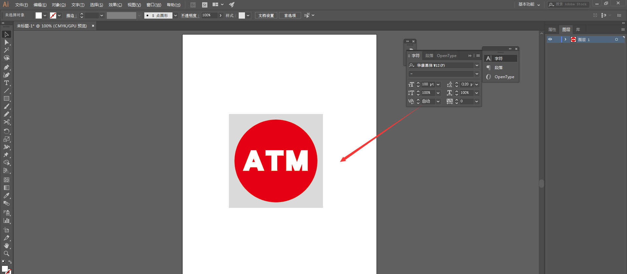Viewport: 627px width, 274px height.
Task: Click the 文档设置 button
Action: click(266, 16)
